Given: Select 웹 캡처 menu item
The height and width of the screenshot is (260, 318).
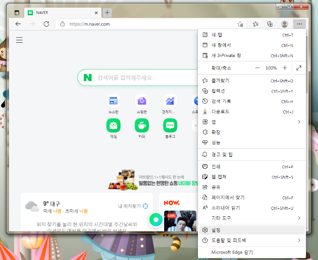Looking at the screenshot, I should (252, 177).
